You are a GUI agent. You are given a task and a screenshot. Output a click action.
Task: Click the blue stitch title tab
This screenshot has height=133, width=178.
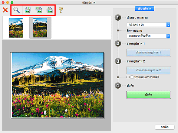click(145, 8)
